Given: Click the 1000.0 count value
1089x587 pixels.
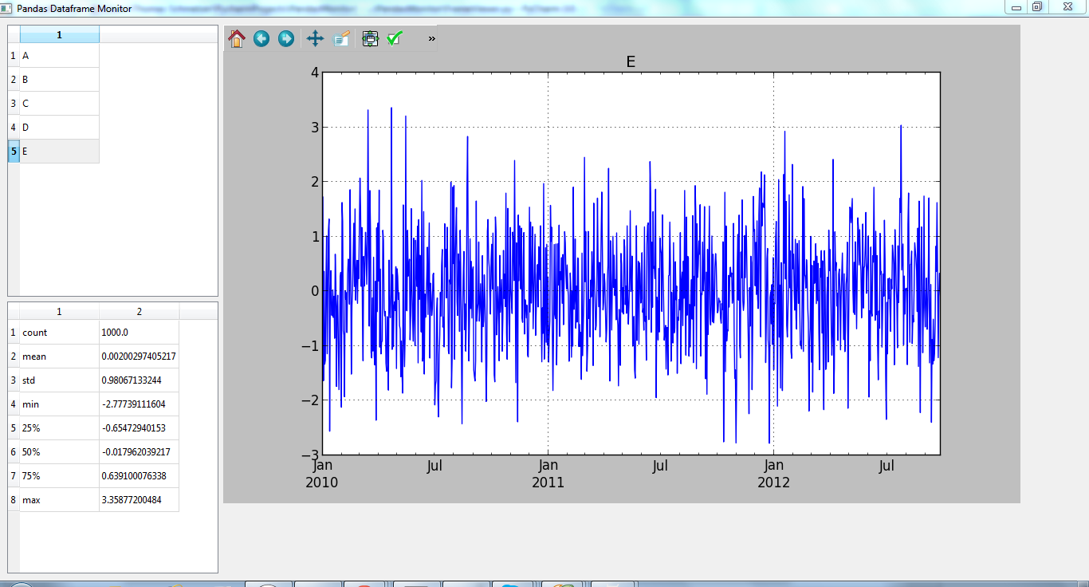Looking at the screenshot, I should (x=140, y=333).
